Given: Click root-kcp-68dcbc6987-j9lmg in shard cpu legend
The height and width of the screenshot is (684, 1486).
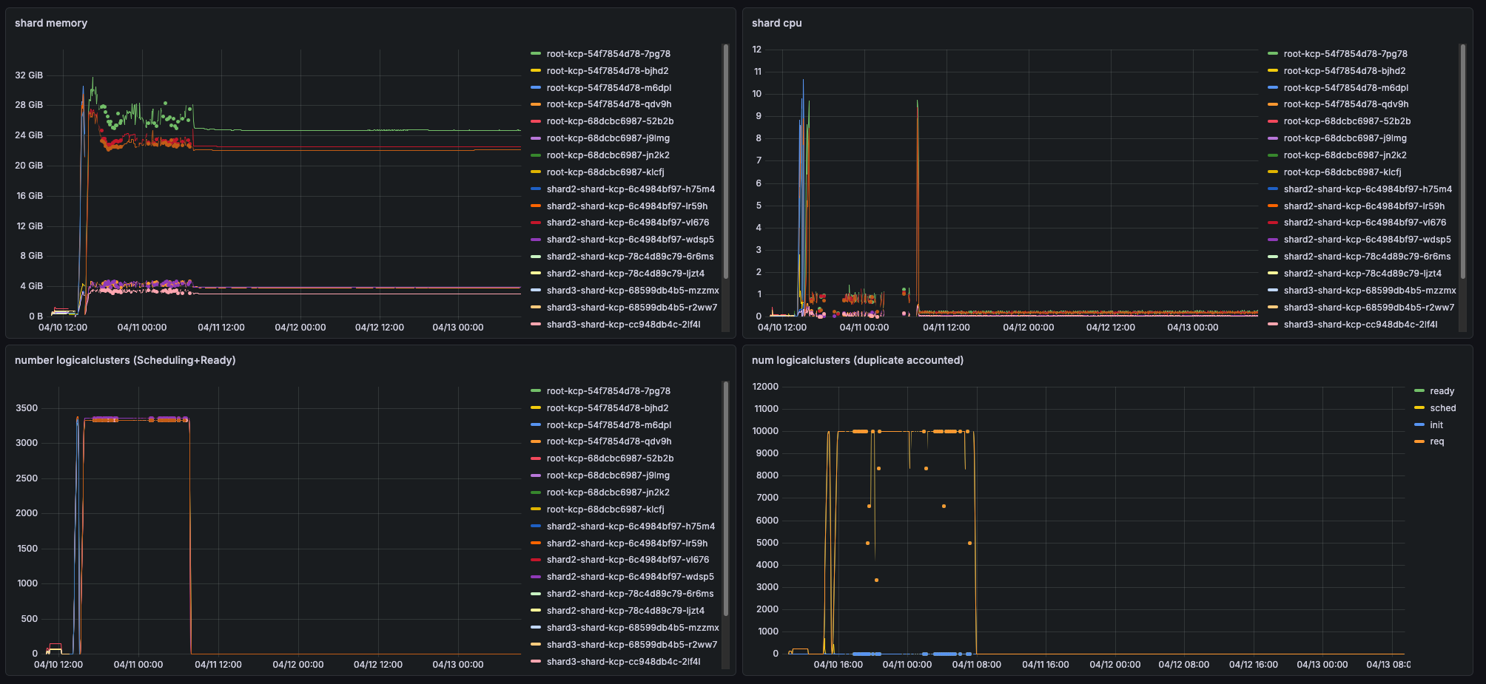Looking at the screenshot, I should tap(1345, 138).
